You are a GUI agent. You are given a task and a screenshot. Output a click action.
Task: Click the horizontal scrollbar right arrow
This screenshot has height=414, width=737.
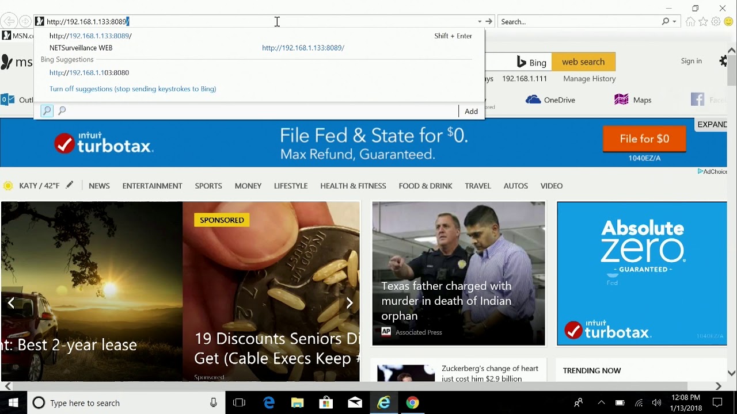tap(718, 386)
